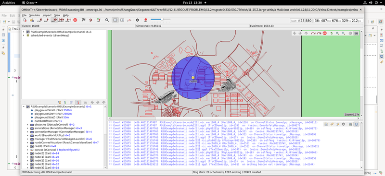Click the red STOP icon in canvas toolbar

pos(324,33)
